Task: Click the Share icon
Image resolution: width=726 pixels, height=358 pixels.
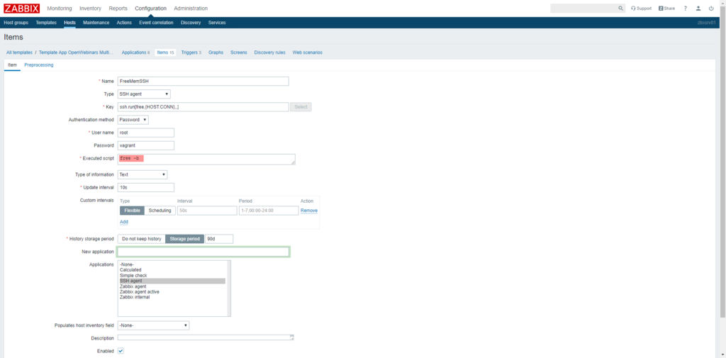Action: point(666,9)
